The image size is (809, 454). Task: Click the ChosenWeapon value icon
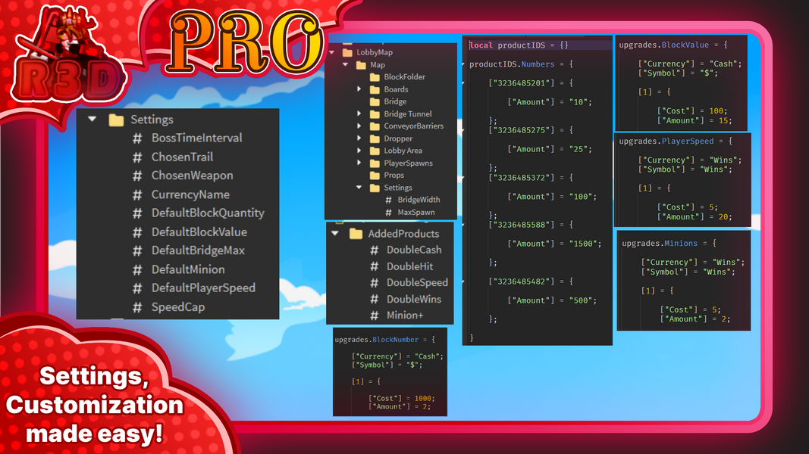(x=137, y=176)
